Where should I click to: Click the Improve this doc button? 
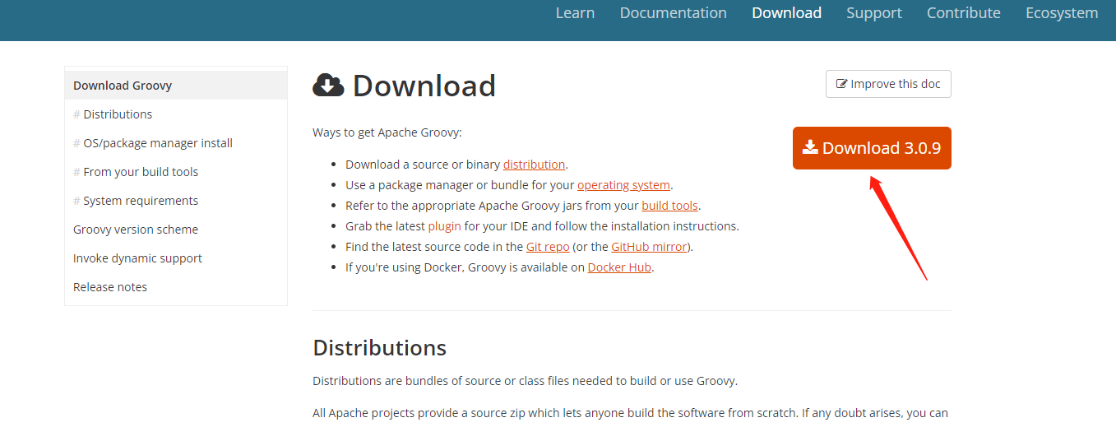pos(888,84)
